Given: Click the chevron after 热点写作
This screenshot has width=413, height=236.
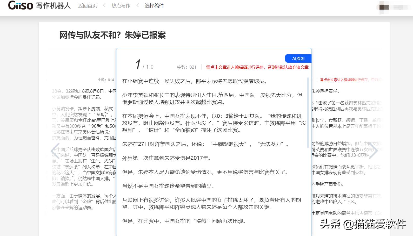Looking at the screenshot, I should [138, 5].
